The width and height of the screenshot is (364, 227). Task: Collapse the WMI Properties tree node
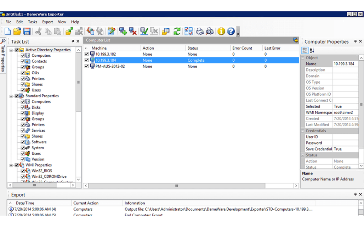pyautogui.click(x=11, y=165)
